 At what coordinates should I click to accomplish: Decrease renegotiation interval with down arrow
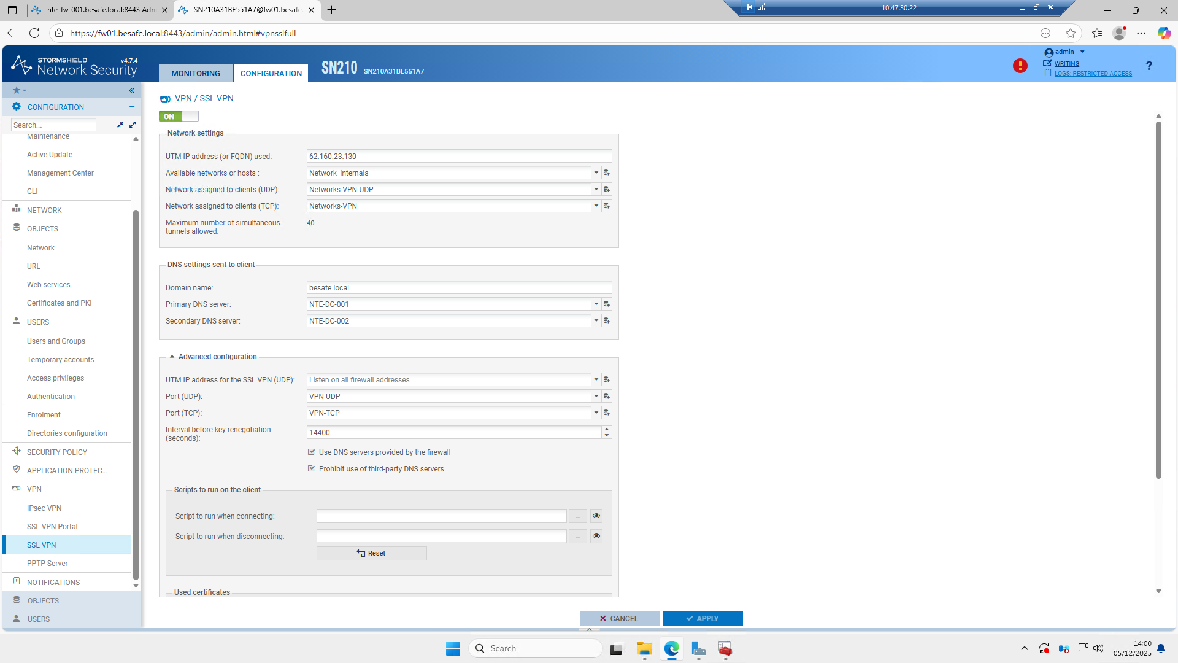point(607,435)
